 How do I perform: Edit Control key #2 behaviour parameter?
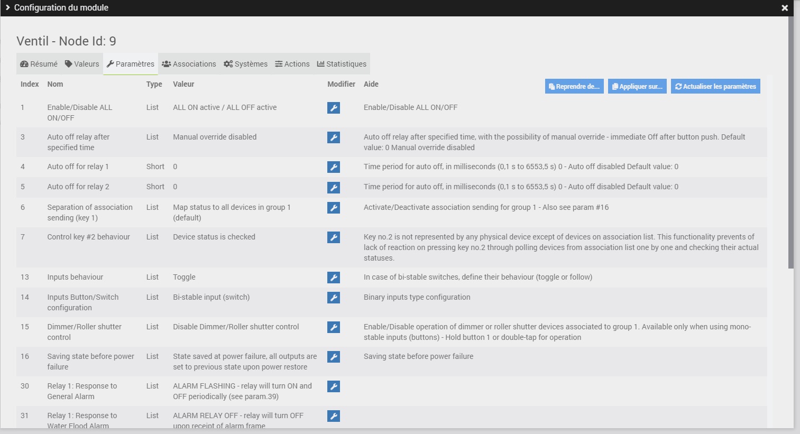click(x=333, y=237)
